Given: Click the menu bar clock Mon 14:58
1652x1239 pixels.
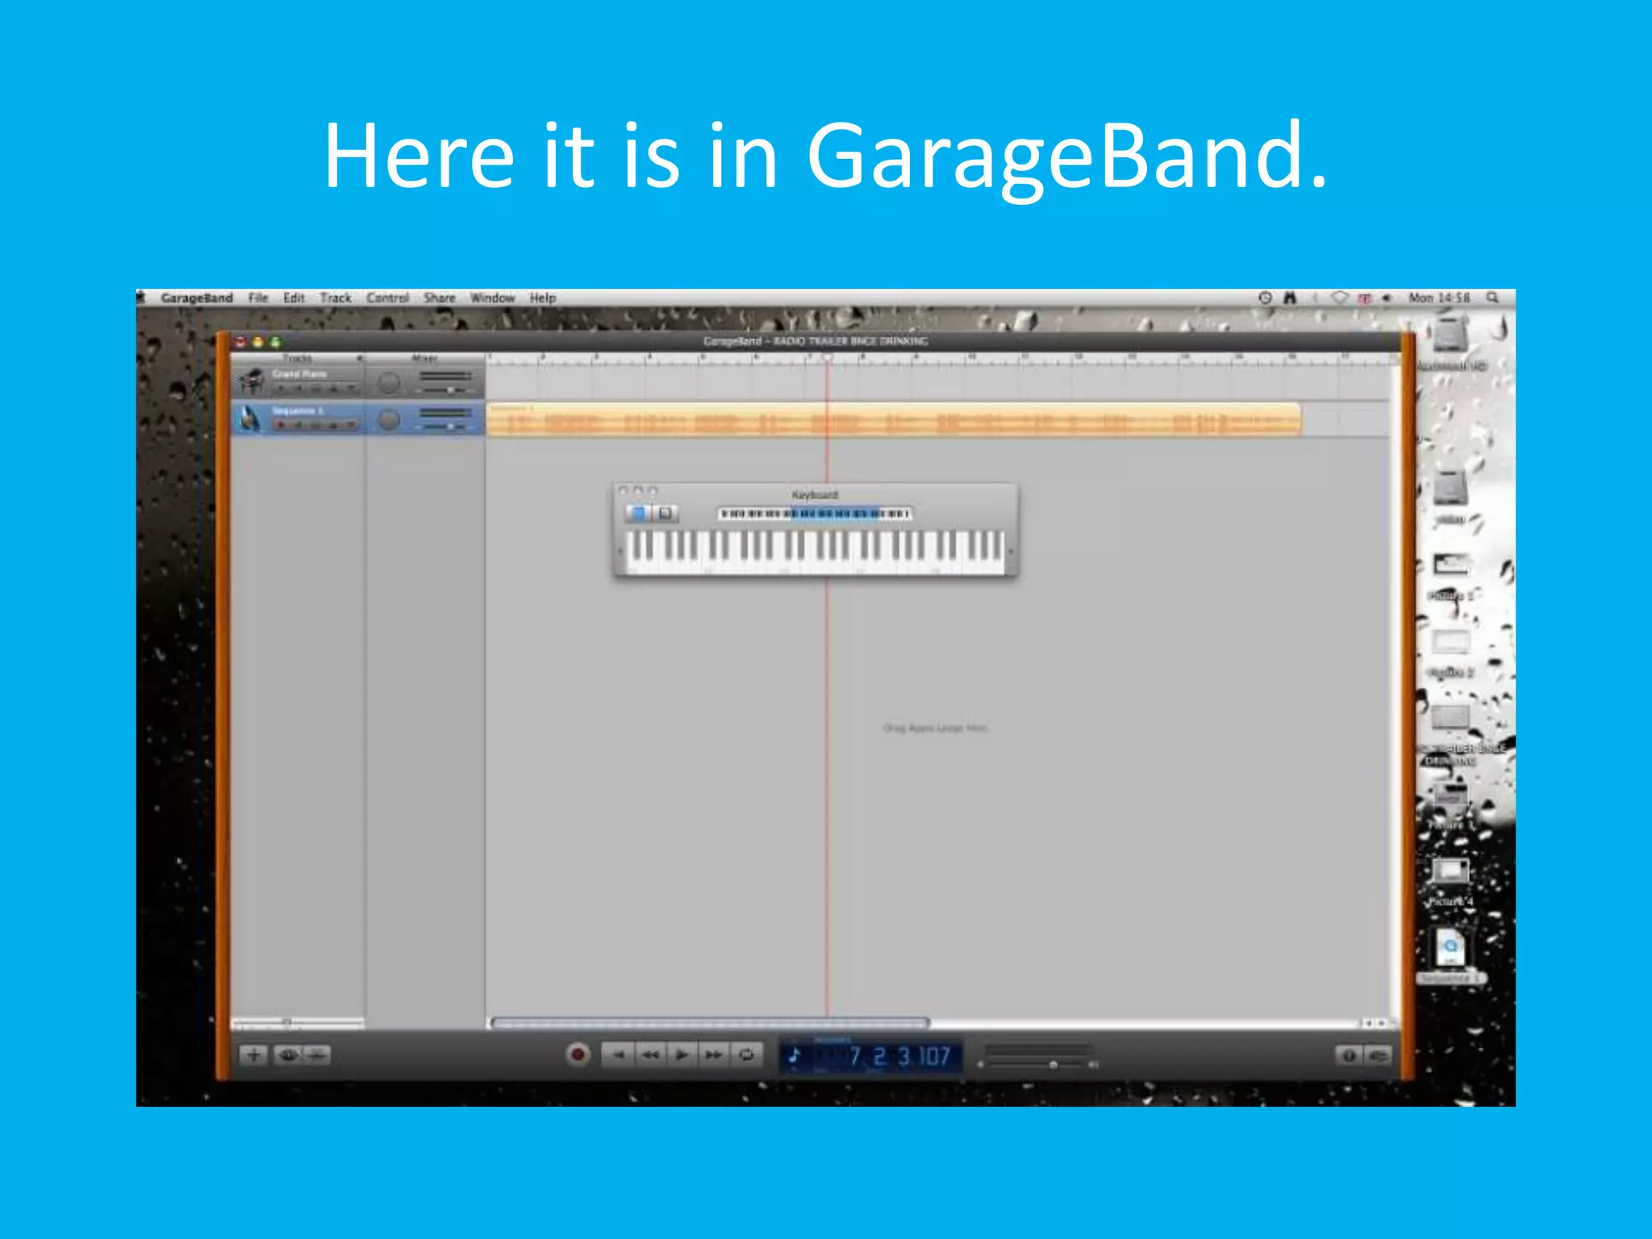Looking at the screenshot, I should click(x=1439, y=298).
